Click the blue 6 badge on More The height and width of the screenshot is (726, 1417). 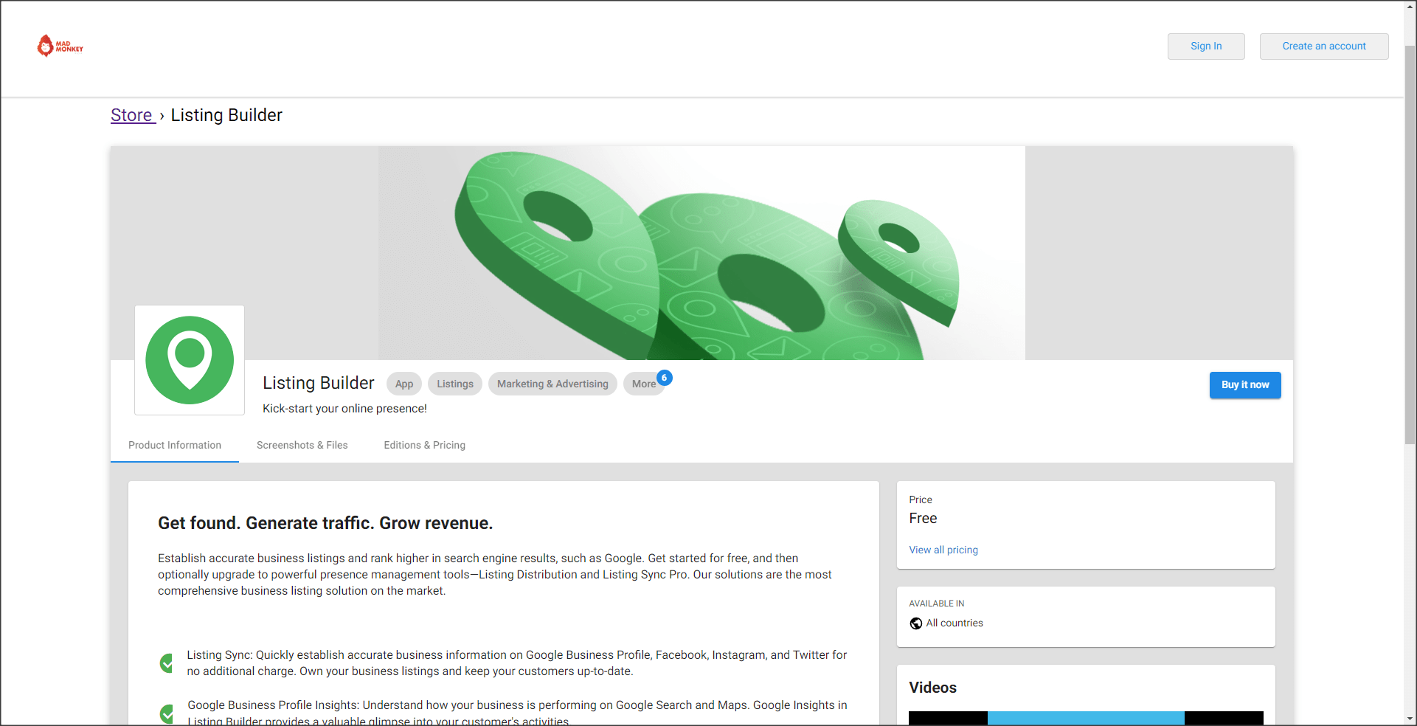(665, 378)
